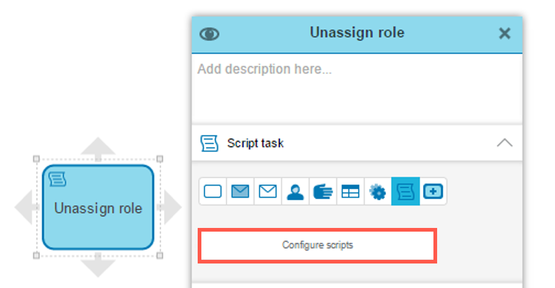Choose the service task gear icon
The height and width of the screenshot is (288, 555).
point(377,192)
